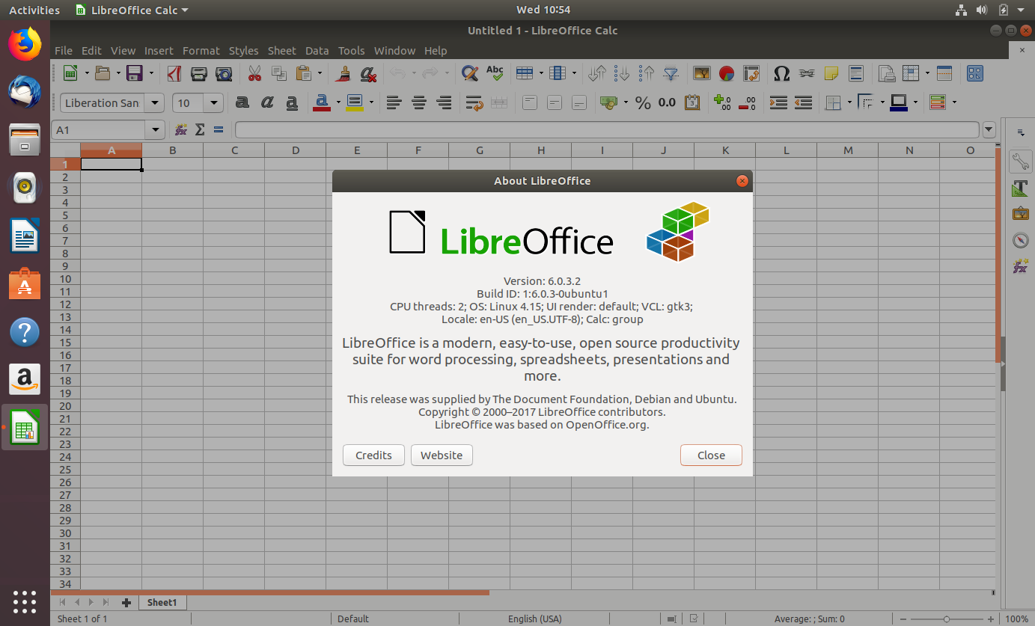Click the Print icon
This screenshot has height=626, width=1035.
[x=199, y=73]
